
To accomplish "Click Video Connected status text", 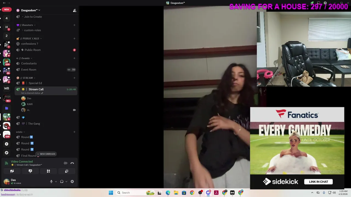I will tap(22, 162).
